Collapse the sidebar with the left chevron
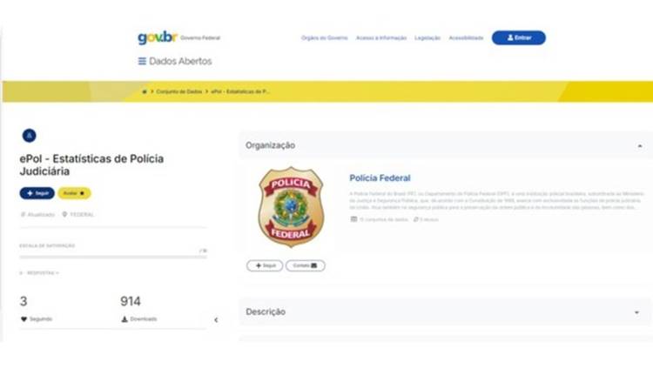Image resolution: width=653 pixels, height=368 pixels. (216, 320)
